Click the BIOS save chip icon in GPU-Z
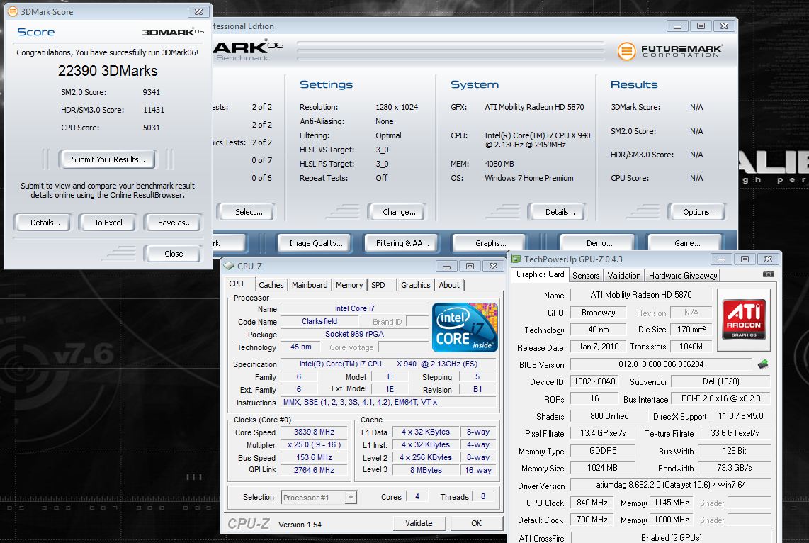The image size is (809, 543). [763, 364]
